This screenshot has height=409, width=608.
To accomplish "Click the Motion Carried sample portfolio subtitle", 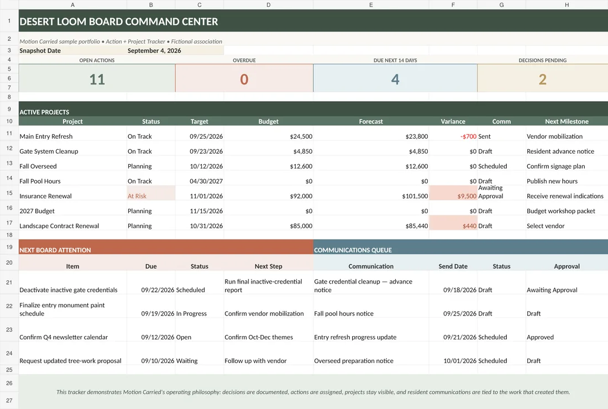I will coord(121,41).
